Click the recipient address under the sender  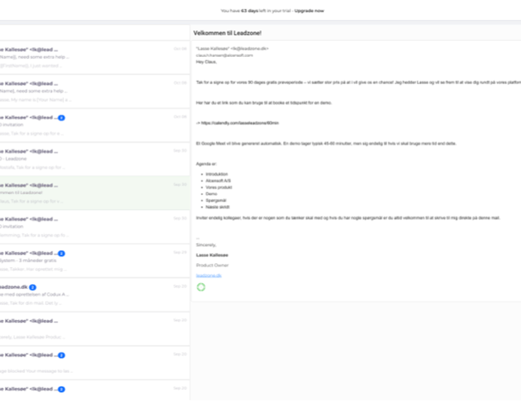click(224, 55)
